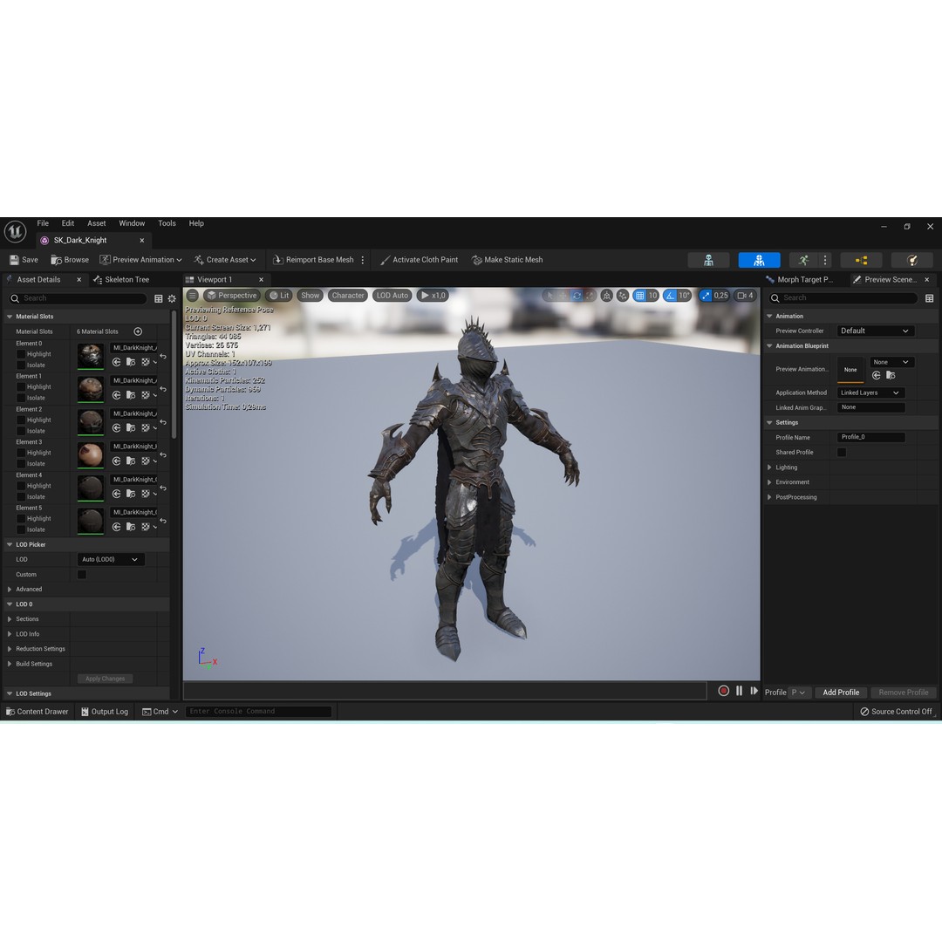The image size is (942, 942).
Task: Open the Create Asset dropdown
Action: click(x=225, y=260)
